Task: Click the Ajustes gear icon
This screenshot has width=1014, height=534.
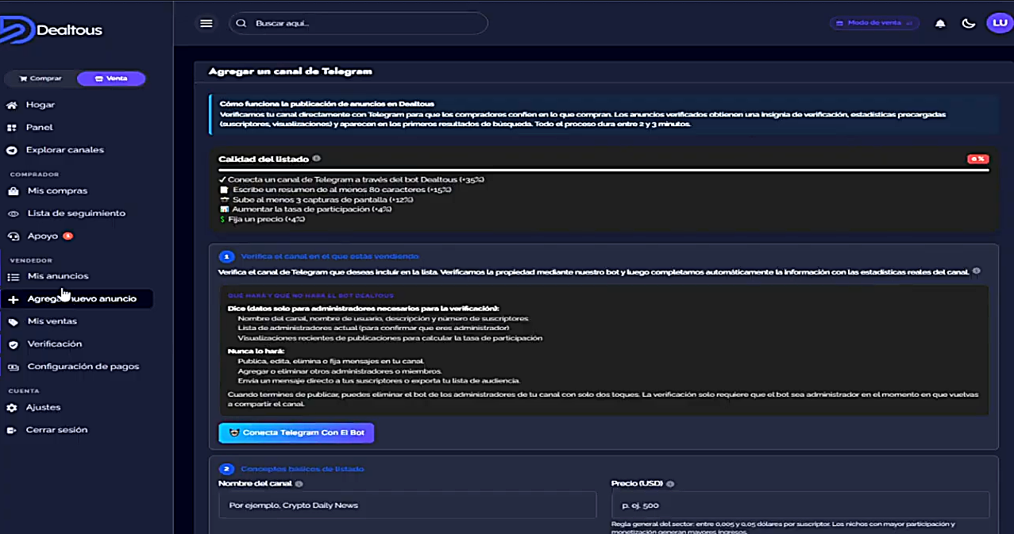Action: (11, 408)
